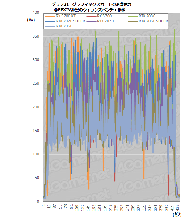Click the RTX 2060 SUPER olive legend swatch
Viewport: 185px width, 218px height.
[133, 21]
